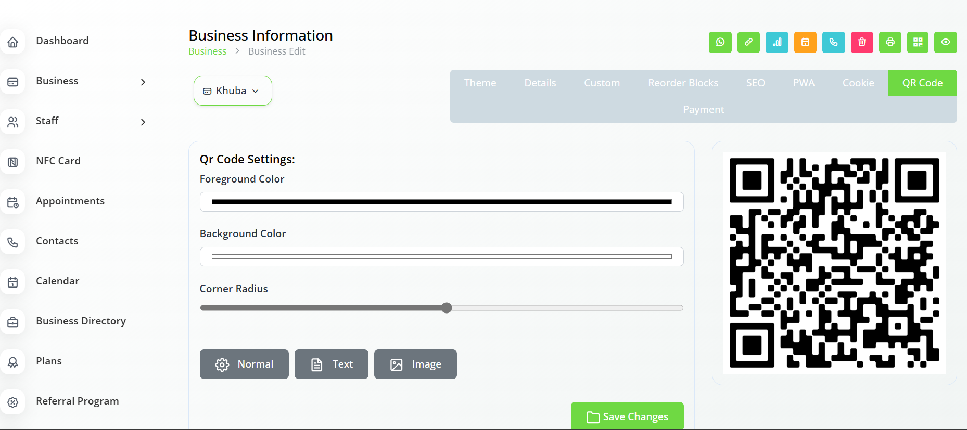Viewport: 967px width, 430px height.
Task: Open Referral Program from sidebar
Action: [x=78, y=401]
